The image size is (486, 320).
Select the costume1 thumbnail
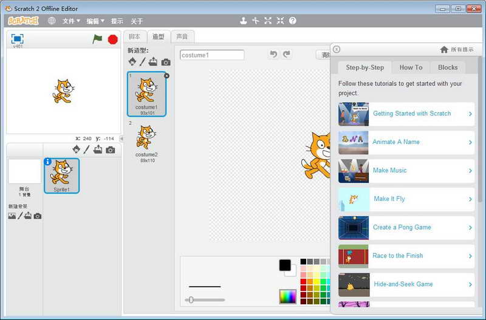tap(146, 94)
